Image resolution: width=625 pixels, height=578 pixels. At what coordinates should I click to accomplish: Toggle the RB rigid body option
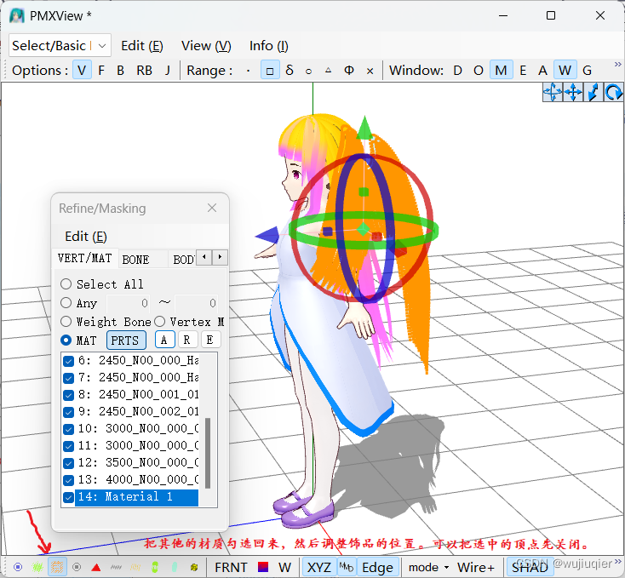pyautogui.click(x=144, y=70)
